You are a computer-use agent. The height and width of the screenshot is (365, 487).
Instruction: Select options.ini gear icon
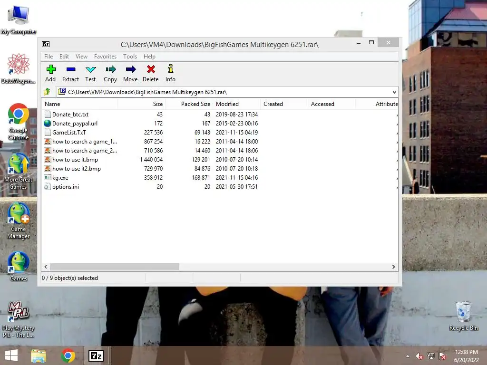tap(47, 186)
